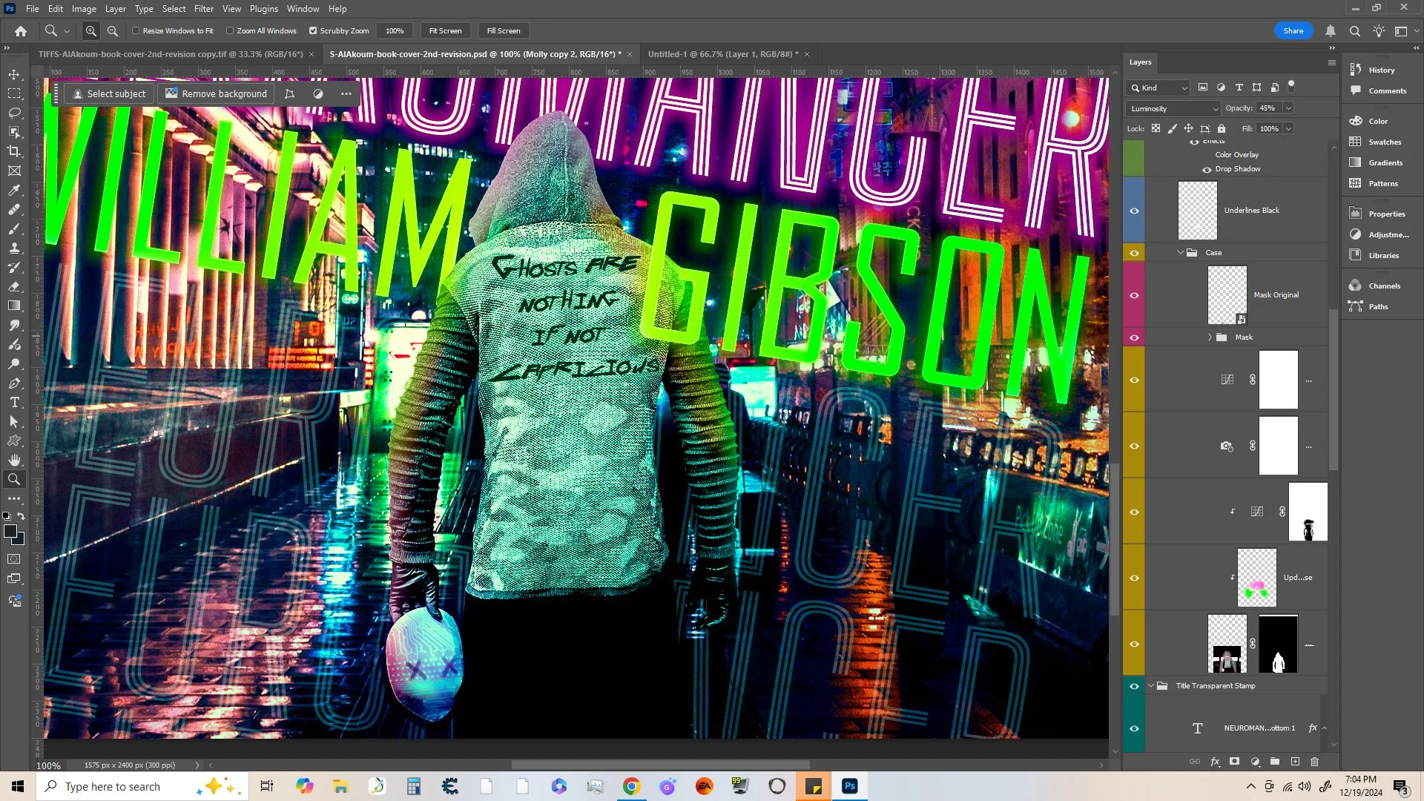
Task: Create a new group folder icon
Action: (x=1274, y=762)
